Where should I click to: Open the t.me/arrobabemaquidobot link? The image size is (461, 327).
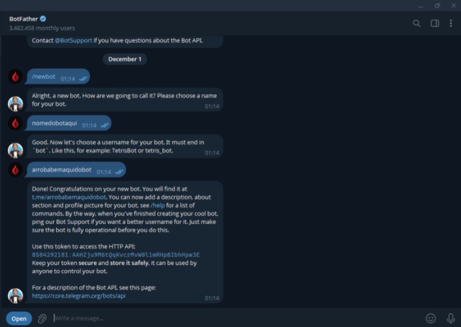pyautogui.click(x=69, y=197)
